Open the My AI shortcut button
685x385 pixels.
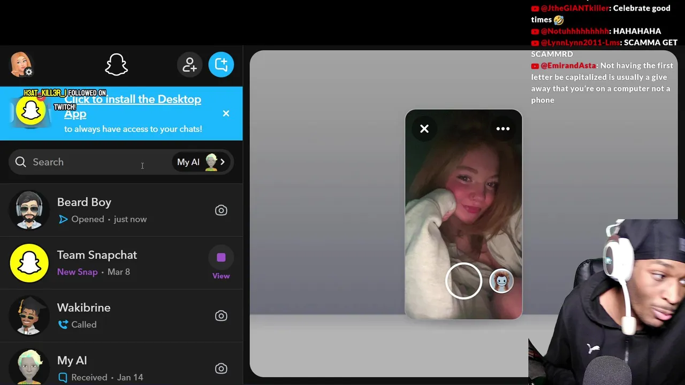[202, 162]
